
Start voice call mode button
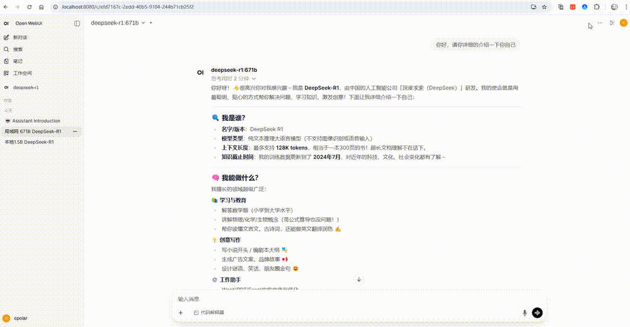pos(537,313)
